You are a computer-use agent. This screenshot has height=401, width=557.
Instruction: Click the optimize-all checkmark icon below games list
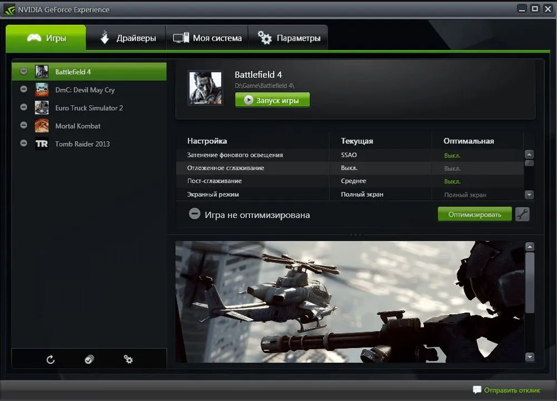click(x=89, y=359)
